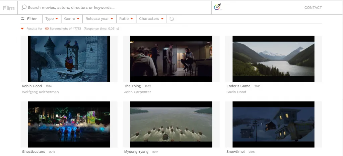Click the reset filters refresh icon
The image size is (343, 156).
pos(172,19)
